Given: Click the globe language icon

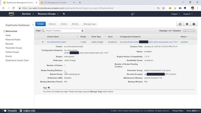Looking at the screenshot, I should [x=21, y=111].
